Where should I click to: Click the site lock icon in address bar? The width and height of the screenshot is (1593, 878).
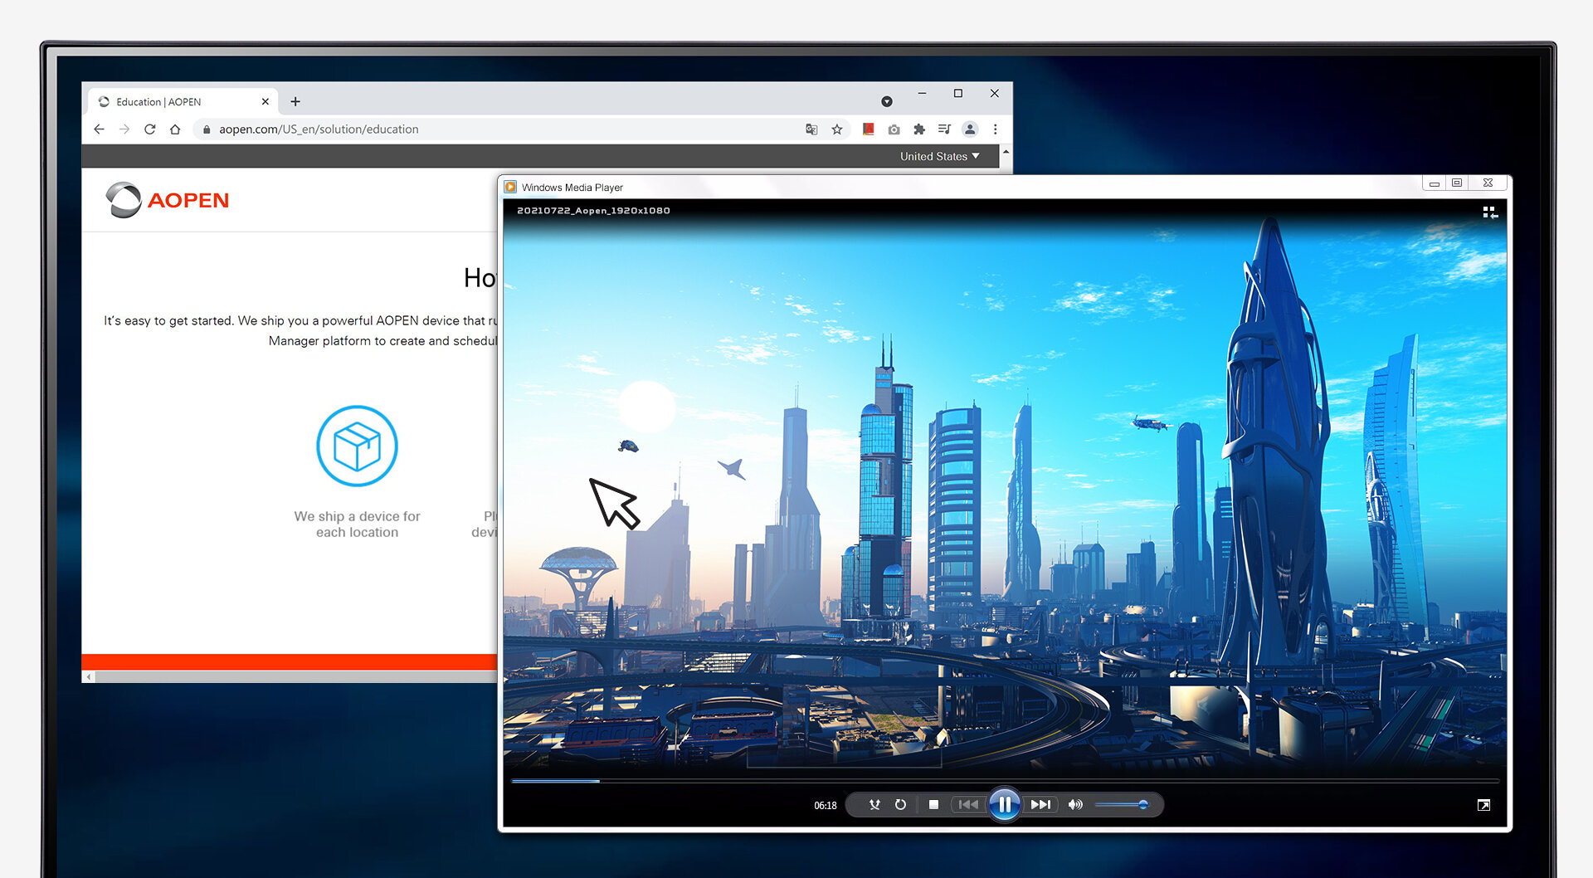pyautogui.click(x=207, y=129)
